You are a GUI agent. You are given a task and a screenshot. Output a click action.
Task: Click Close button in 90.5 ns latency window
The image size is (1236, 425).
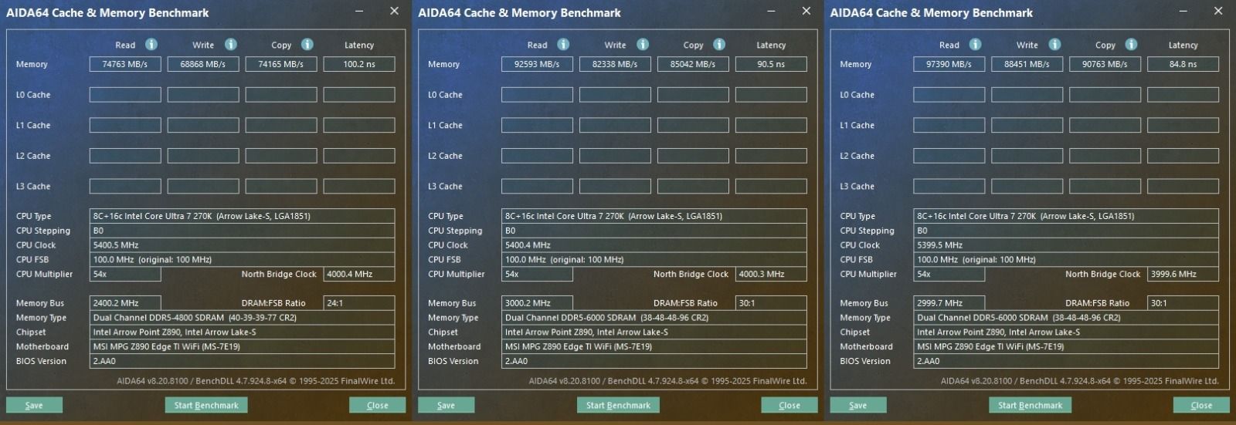pyautogui.click(x=789, y=405)
